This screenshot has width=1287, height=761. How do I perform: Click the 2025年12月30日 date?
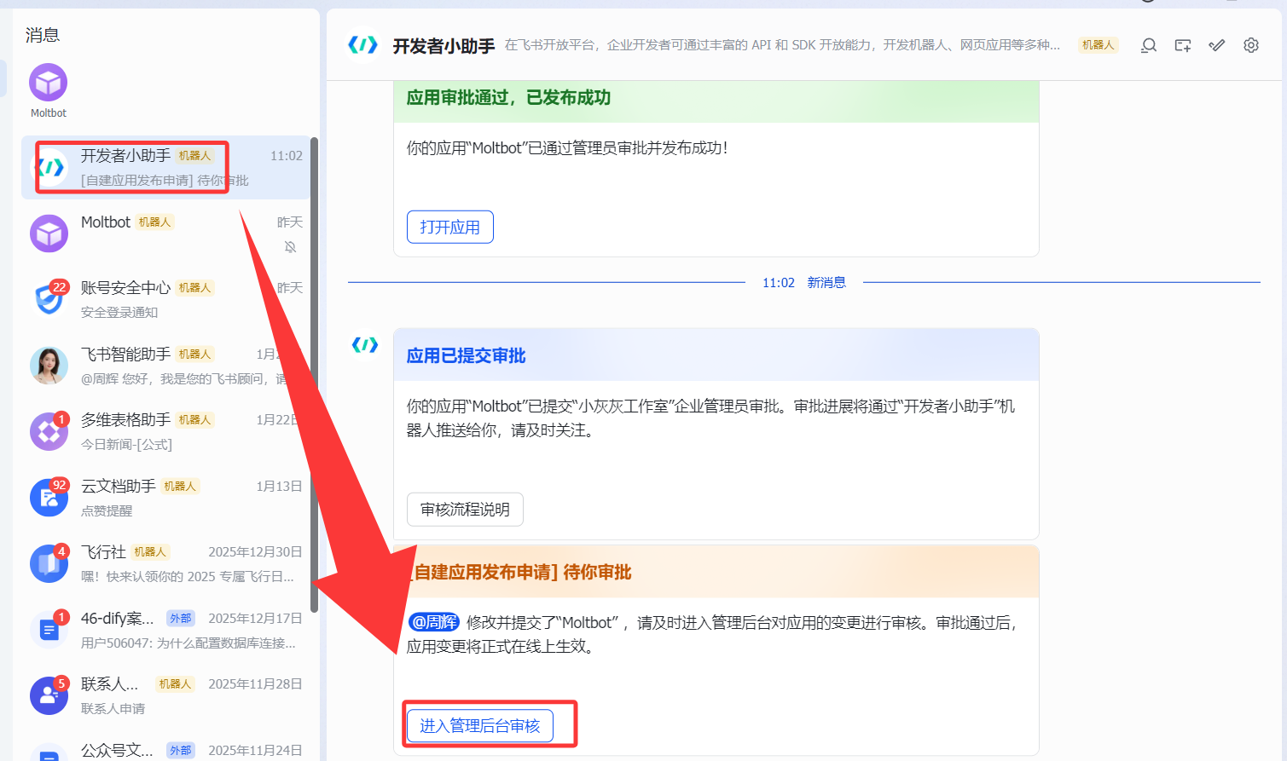(256, 552)
